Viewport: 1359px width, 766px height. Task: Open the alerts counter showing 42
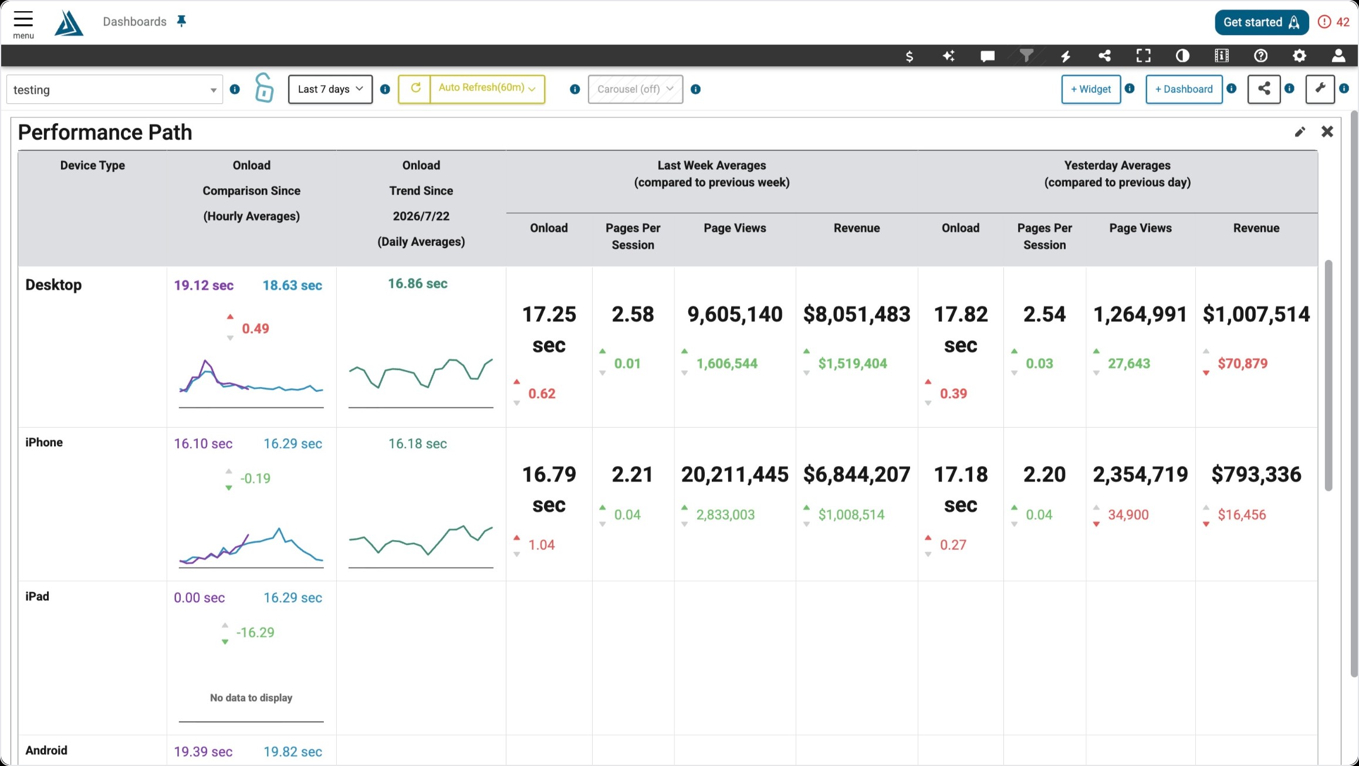point(1334,22)
